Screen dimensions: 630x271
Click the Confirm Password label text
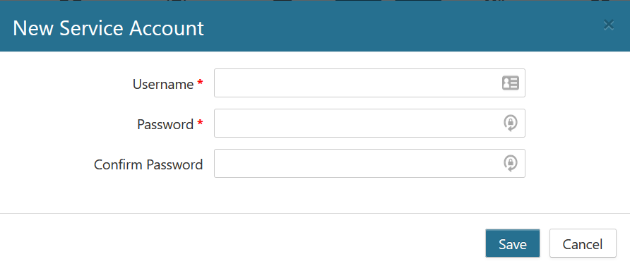tap(148, 164)
